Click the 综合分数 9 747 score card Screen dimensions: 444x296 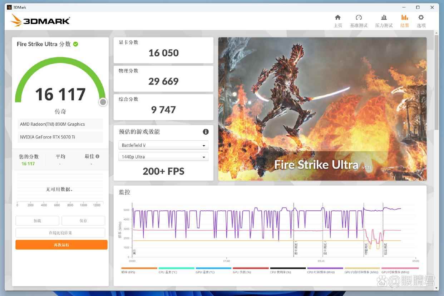163,107
